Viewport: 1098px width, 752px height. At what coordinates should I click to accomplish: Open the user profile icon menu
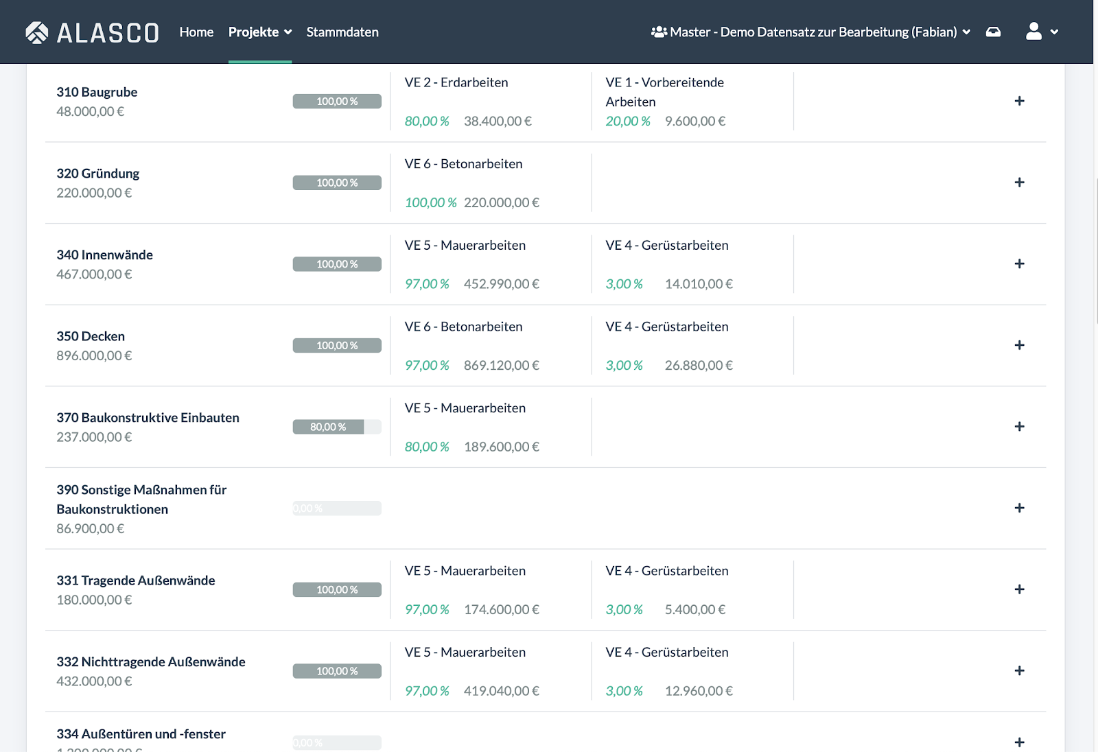point(1033,32)
